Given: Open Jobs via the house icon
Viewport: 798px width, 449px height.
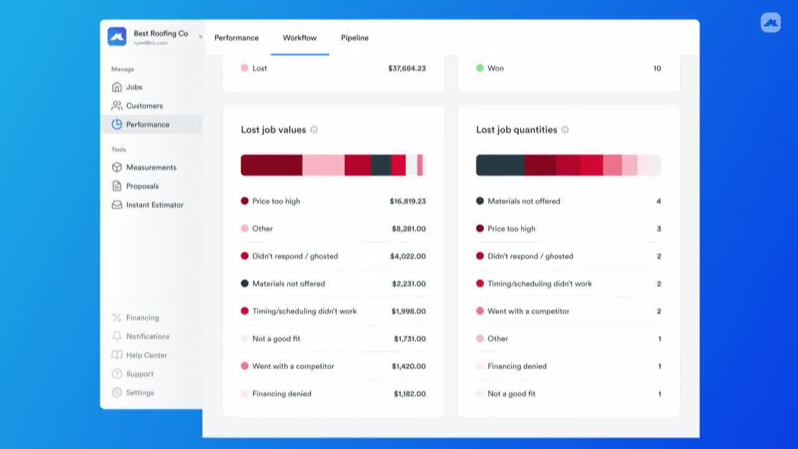Looking at the screenshot, I should pos(117,87).
